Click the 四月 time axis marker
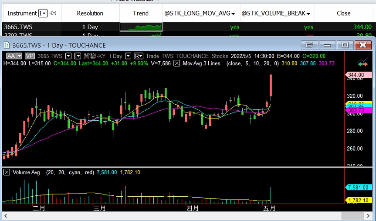This screenshot has height=221, width=376. pos(192,208)
